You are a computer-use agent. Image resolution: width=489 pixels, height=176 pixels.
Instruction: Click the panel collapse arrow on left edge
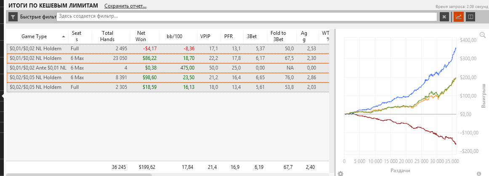pos(3,96)
